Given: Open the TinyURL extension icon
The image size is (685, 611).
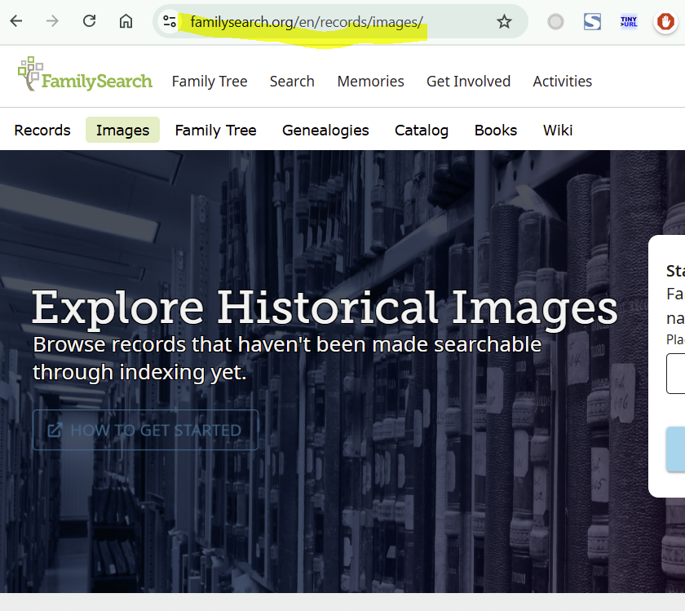Looking at the screenshot, I should coord(629,21).
